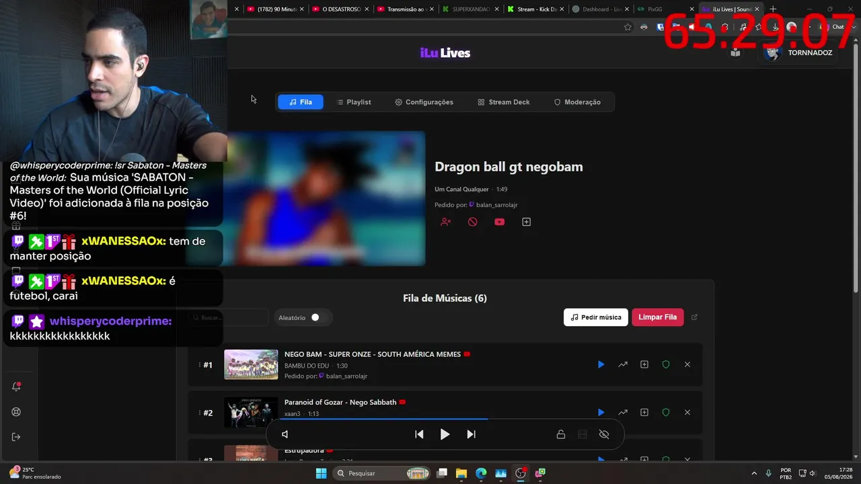Switch to the Stream - Kick browser tab
The image size is (861, 484).
tap(536, 9)
